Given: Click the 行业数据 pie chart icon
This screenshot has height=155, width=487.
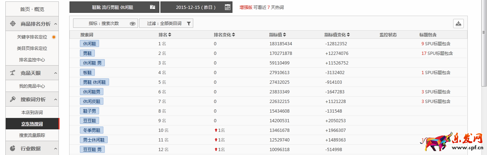Looking at the screenshot, I should tap(12, 148).
